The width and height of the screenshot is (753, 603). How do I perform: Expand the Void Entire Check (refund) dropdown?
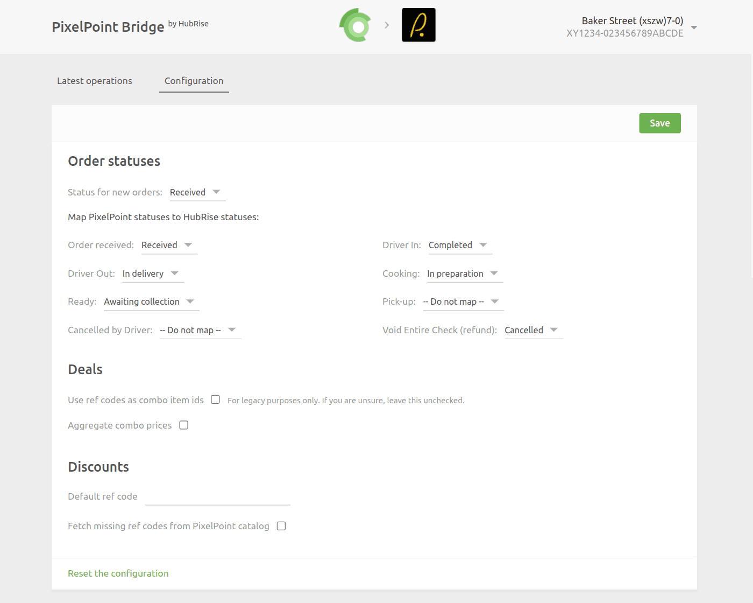[534, 330]
